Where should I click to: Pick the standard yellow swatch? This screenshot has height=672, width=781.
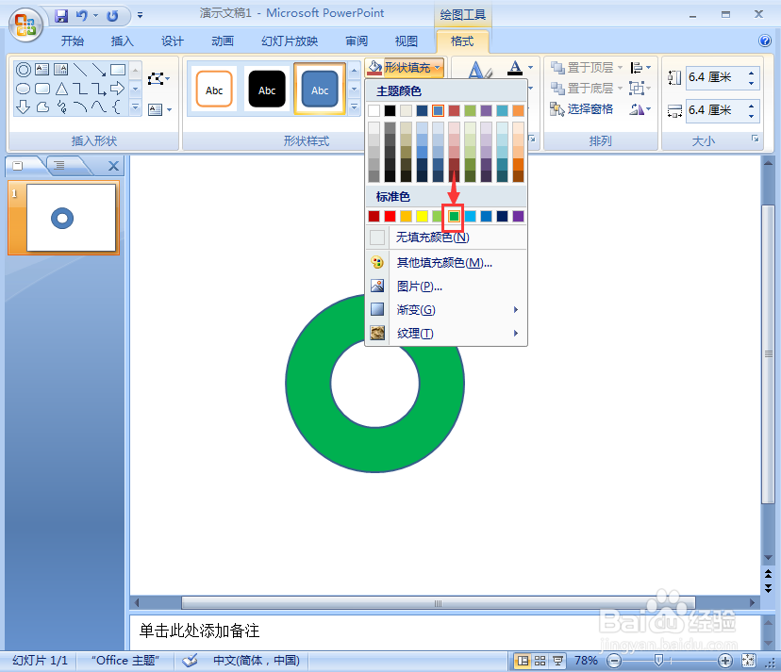pos(422,216)
